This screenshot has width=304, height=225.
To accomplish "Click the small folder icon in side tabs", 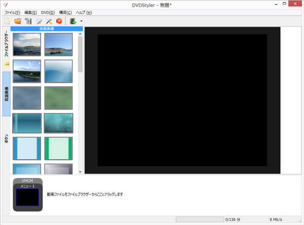I will tap(6, 64).
